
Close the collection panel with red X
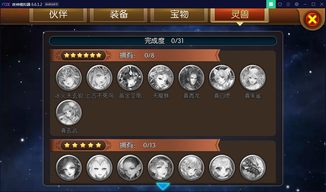click(x=312, y=19)
